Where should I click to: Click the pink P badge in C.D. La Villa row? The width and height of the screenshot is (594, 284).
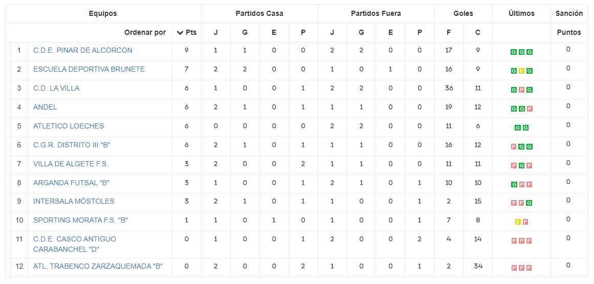[521, 90]
